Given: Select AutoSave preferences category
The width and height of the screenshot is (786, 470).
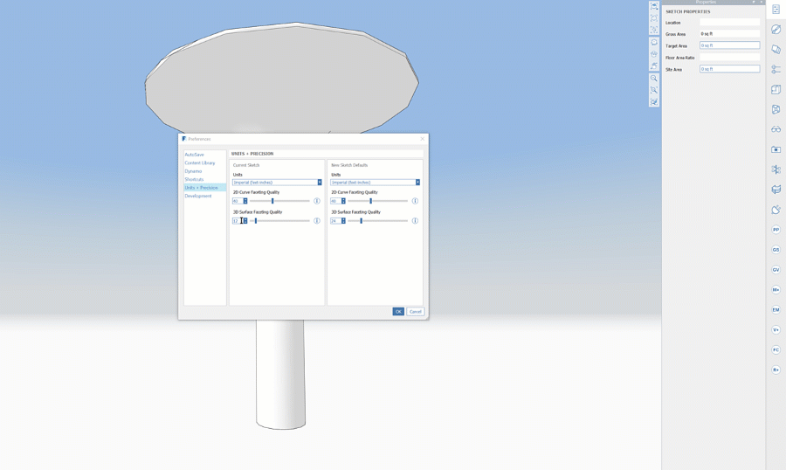Looking at the screenshot, I should (194, 155).
